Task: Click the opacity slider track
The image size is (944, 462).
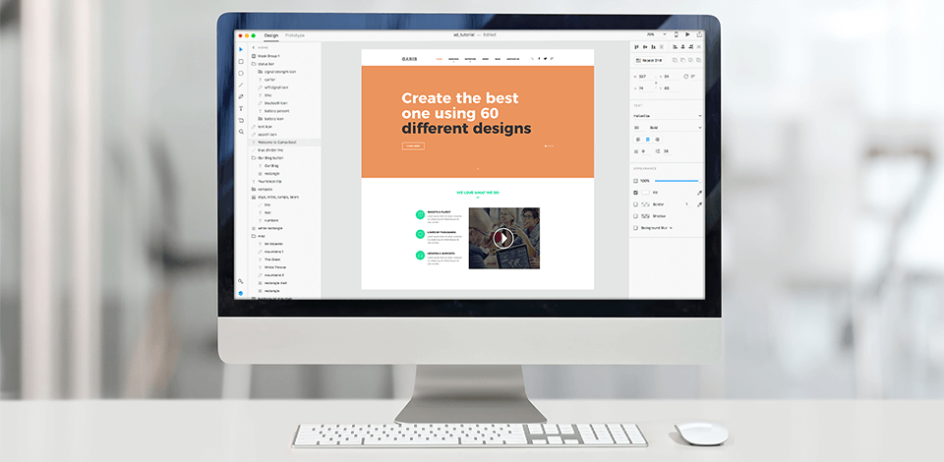Action: point(677,181)
